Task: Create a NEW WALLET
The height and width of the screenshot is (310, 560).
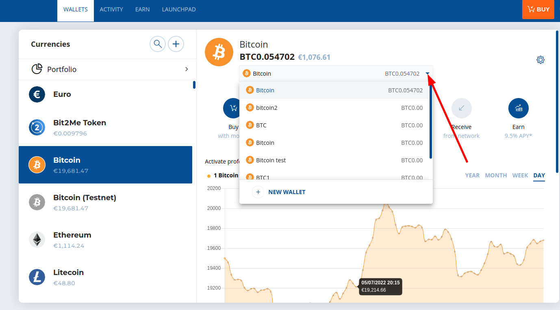Action: (287, 192)
